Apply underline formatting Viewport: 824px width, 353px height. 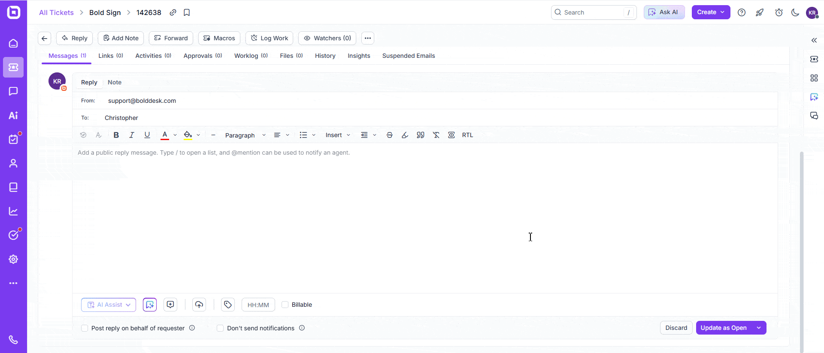147,135
